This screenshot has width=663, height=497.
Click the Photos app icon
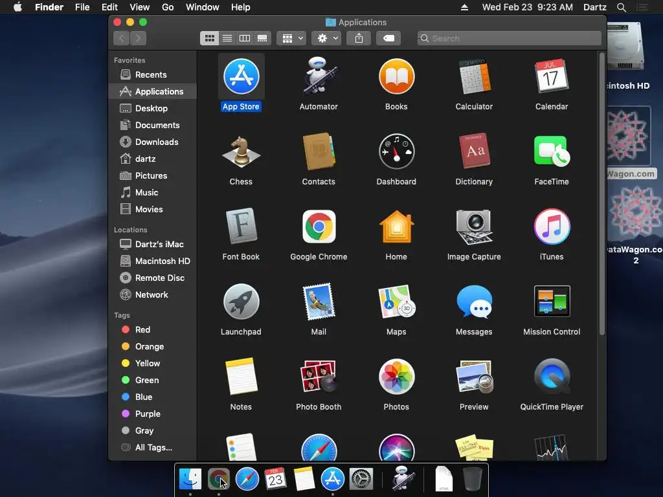point(396,376)
